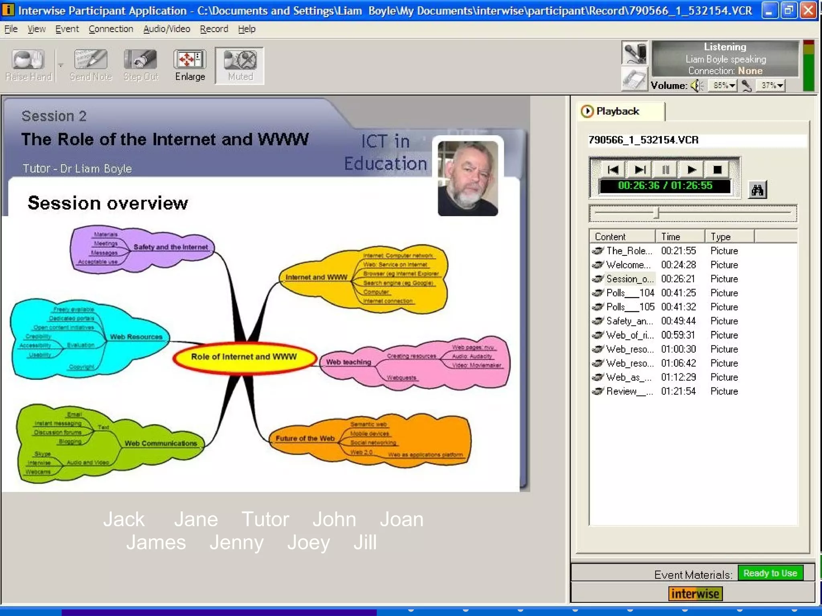Click the binoculars search icon
Screen dimensions: 822x616
(757, 190)
